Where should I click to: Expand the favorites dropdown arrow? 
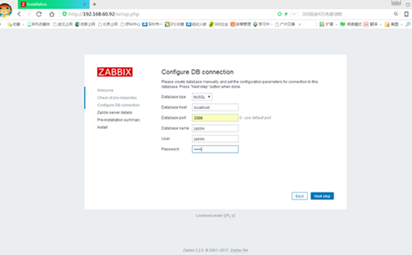pyautogui.click(x=23, y=24)
